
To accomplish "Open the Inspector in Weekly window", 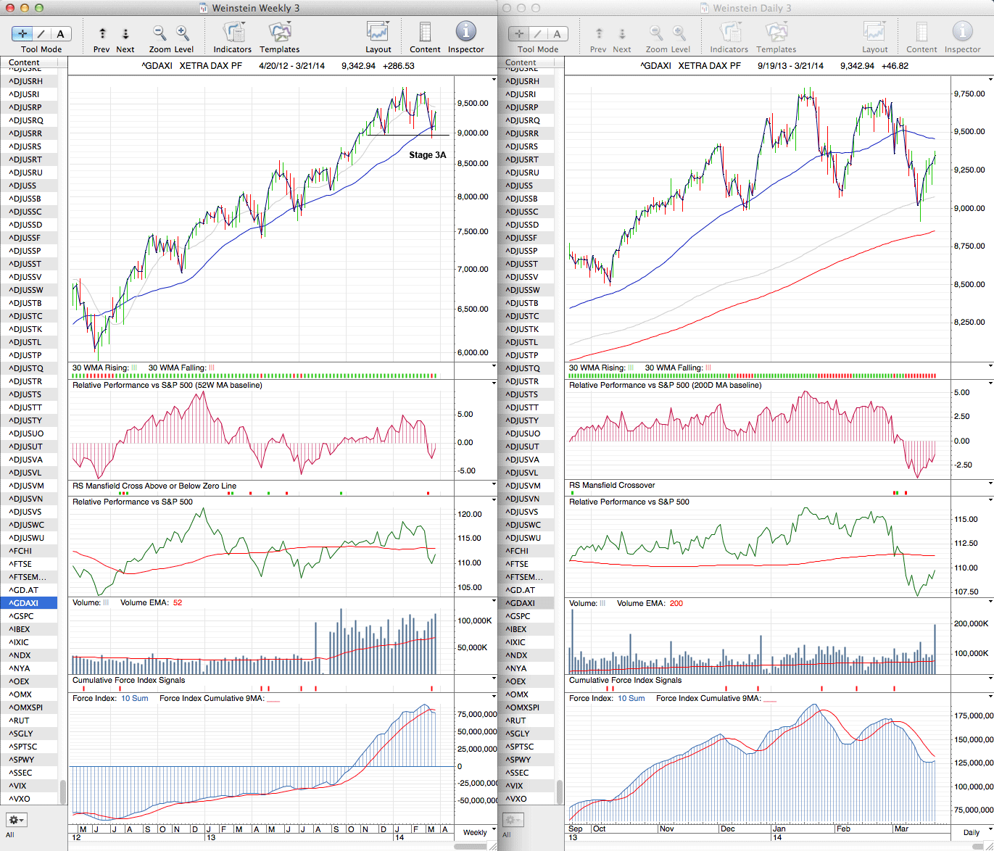I will 465,33.
